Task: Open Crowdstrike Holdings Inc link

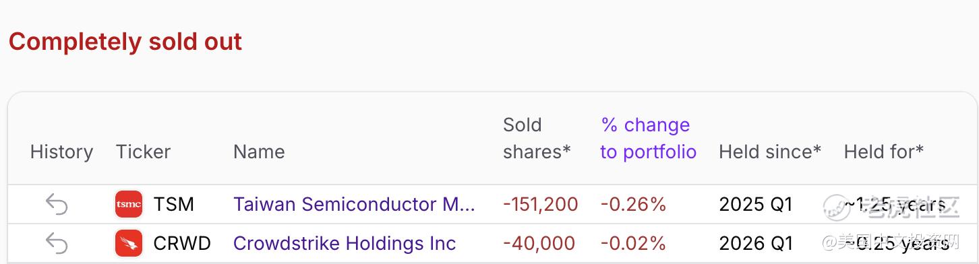Action: (345, 243)
